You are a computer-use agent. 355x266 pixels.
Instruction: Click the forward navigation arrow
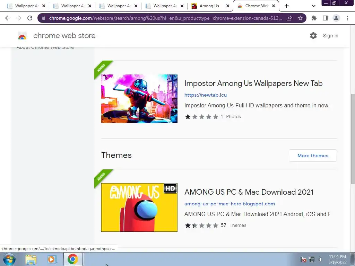click(x=19, y=18)
